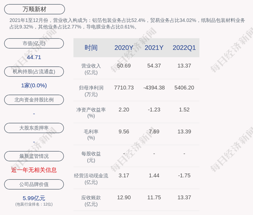The image size is (253, 215).
Task: Click brand value 5.99亿元
Action: click(34, 198)
